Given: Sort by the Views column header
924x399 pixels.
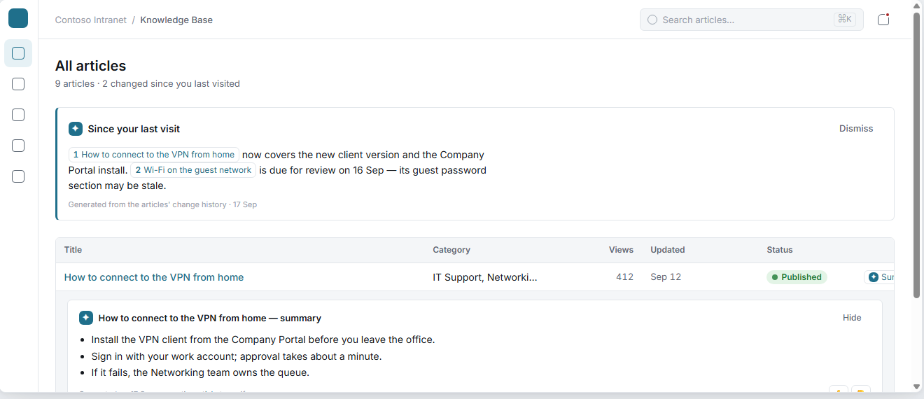Looking at the screenshot, I should coord(621,250).
